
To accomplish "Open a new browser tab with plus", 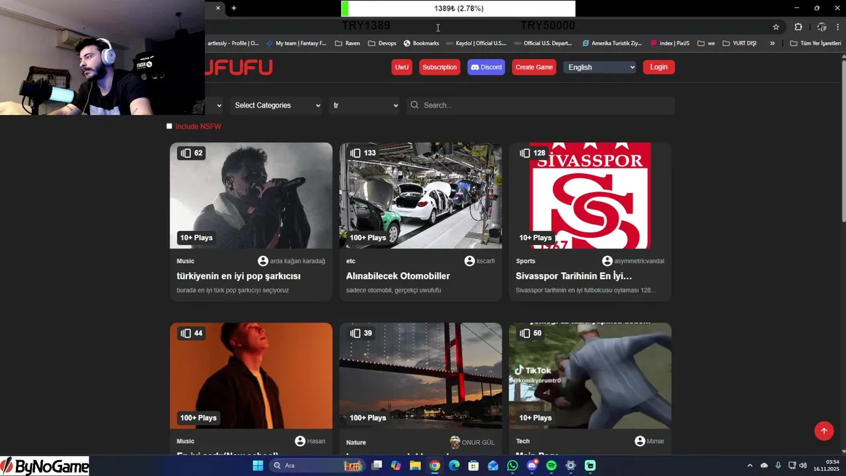I will [234, 8].
